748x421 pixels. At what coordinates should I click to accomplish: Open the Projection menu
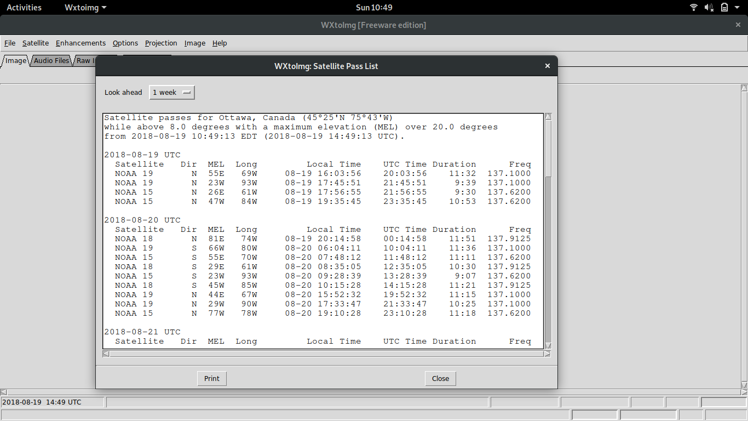click(x=161, y=43)
